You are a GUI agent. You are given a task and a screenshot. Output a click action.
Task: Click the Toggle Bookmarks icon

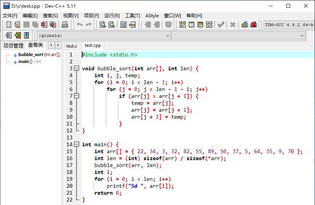coord(18,35)
